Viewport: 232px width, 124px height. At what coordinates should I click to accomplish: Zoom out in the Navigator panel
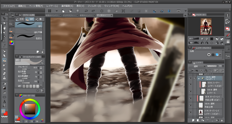click(202, 39)
